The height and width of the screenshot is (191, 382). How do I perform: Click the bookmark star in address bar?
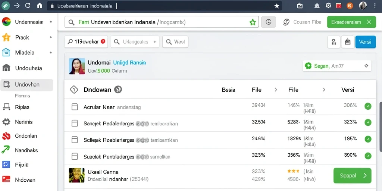[277, 6]
